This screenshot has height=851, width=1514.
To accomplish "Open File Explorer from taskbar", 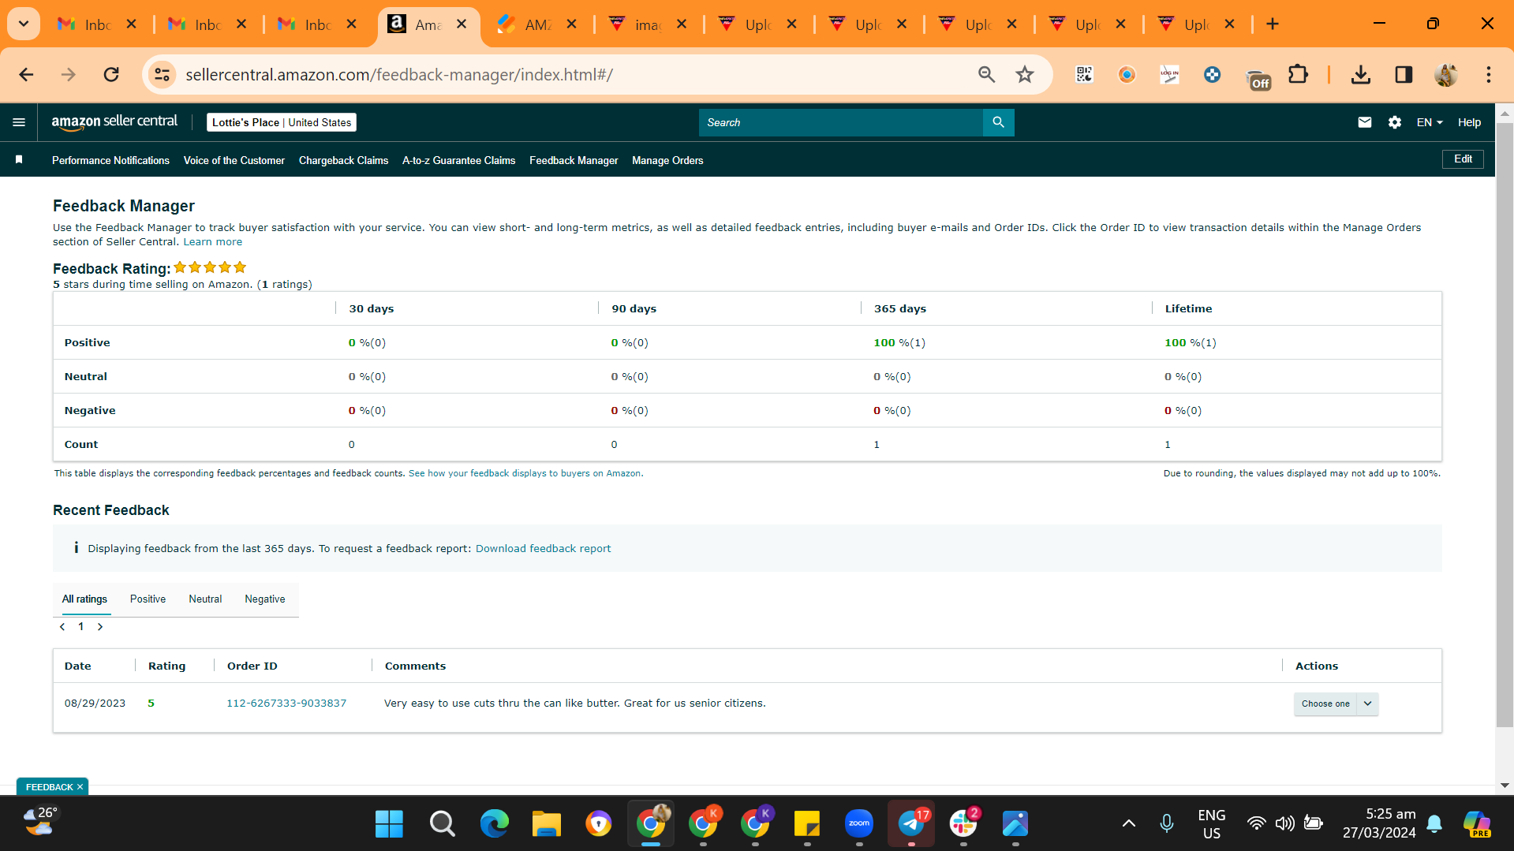I will [546, 824].
